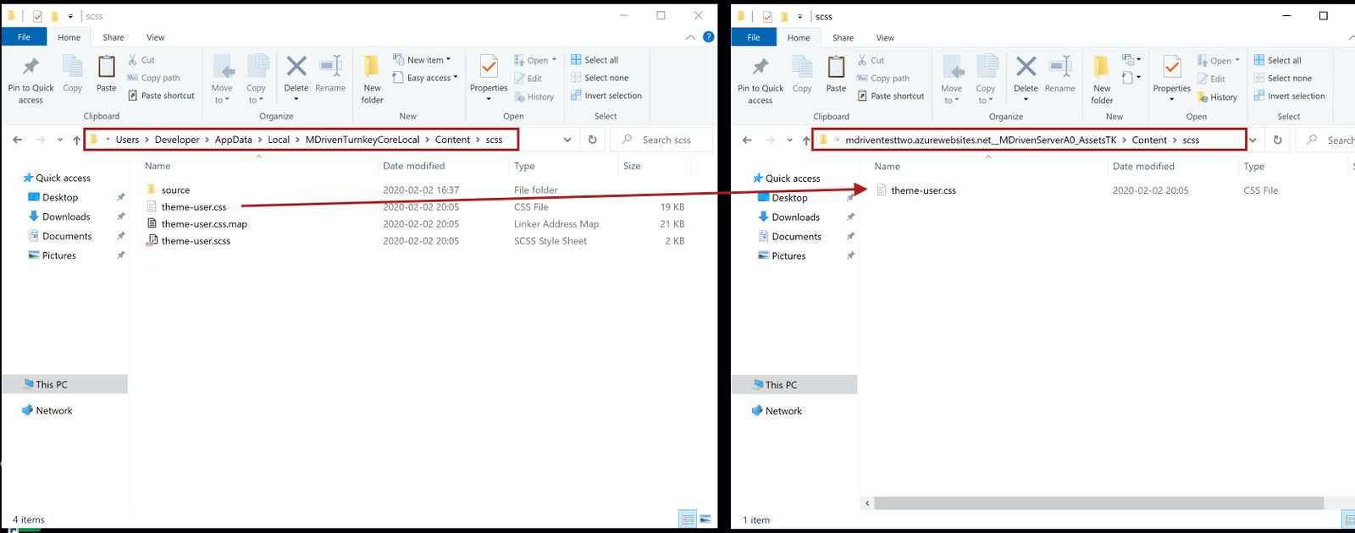
Task: Open Documents in right window sidebar
Action: coord(796,237)
